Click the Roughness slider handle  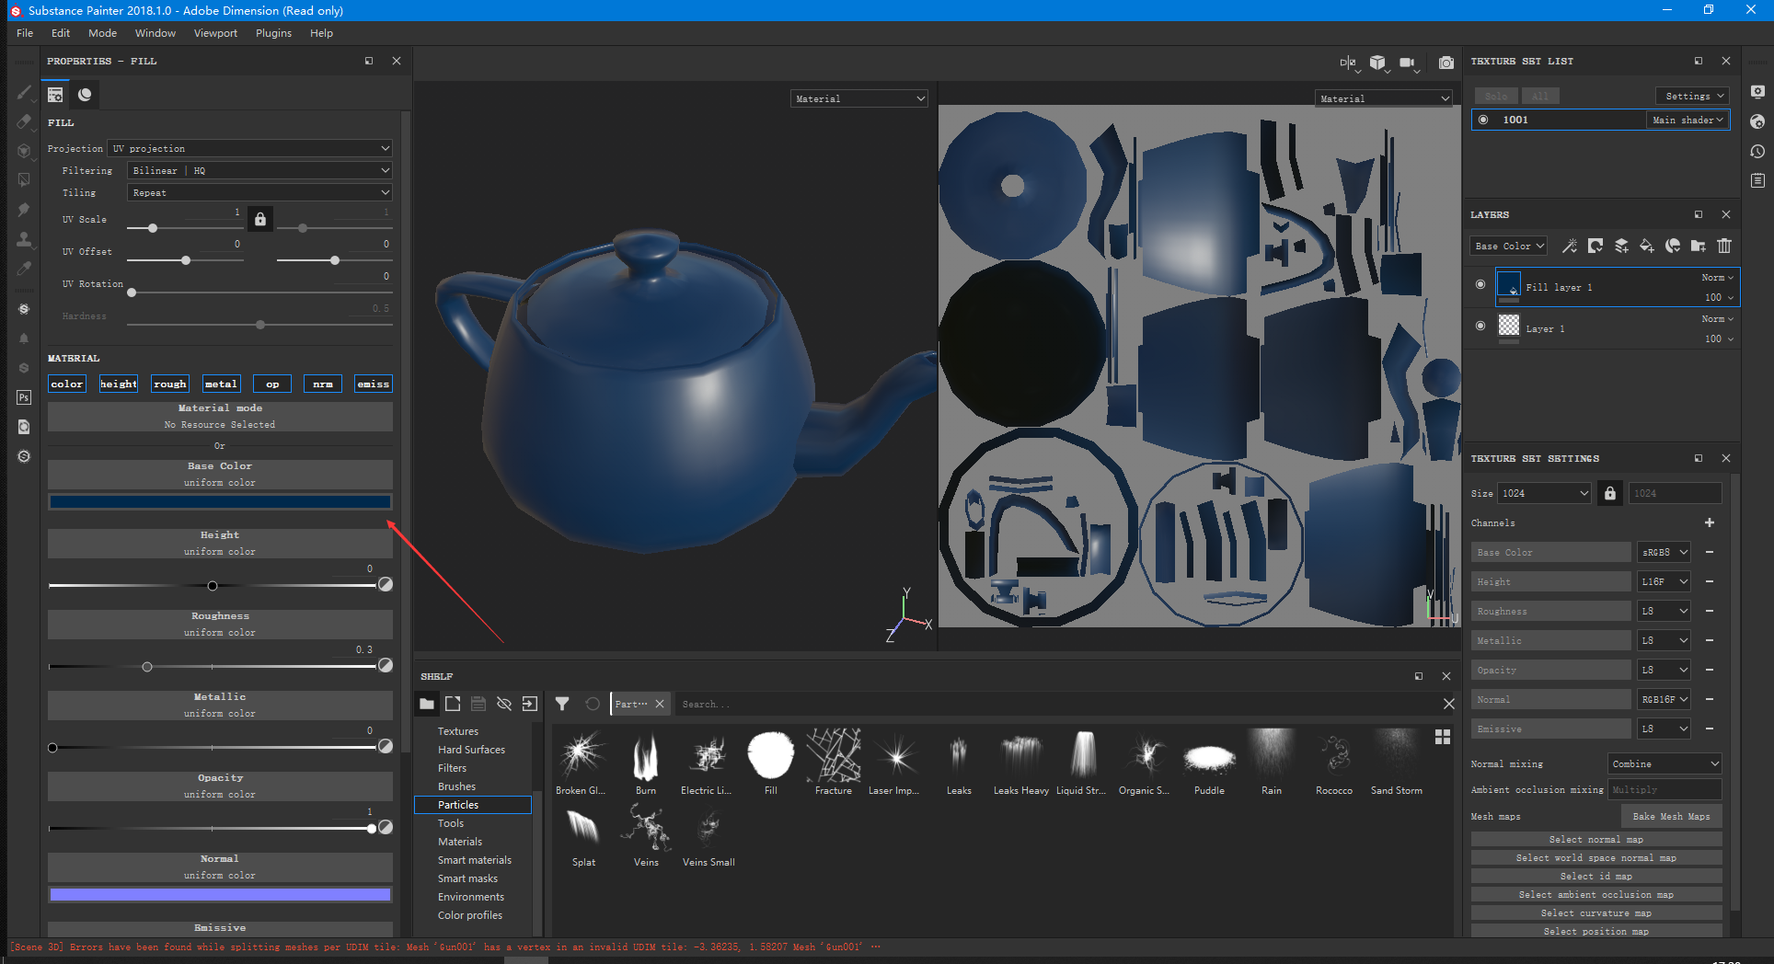pos(147,667)
